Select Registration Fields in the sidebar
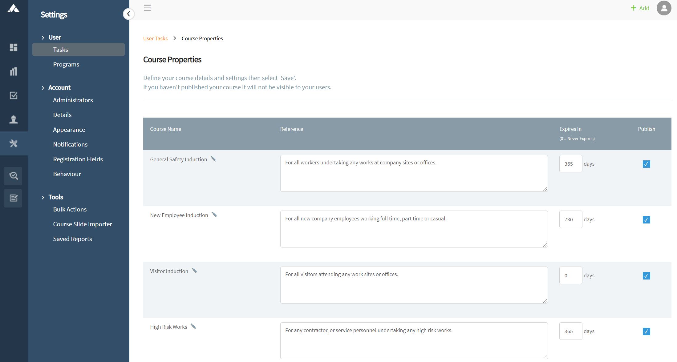The height and width of the screenshot is (362, 677). point(78,159)
